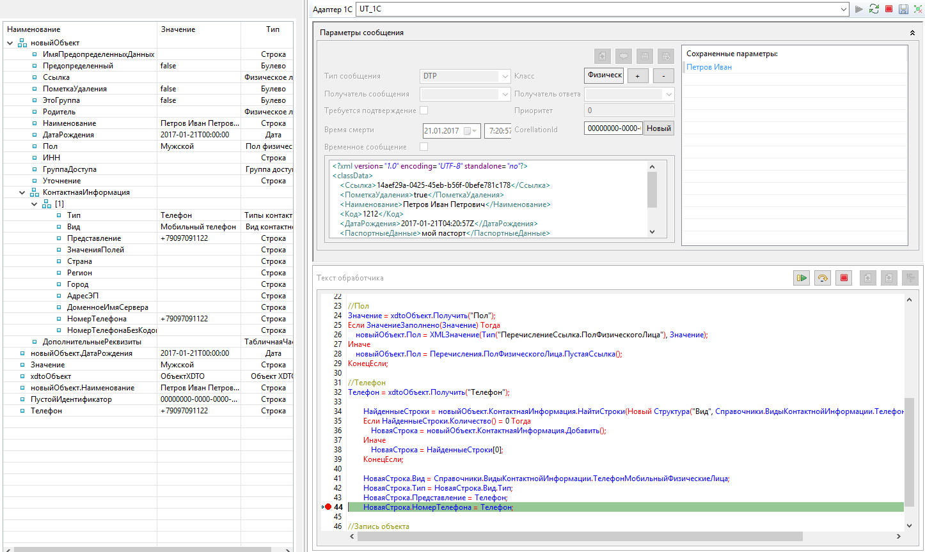Collapse the новыйОбъект tree node
Image resolution: width=925 pixels, height=552 pixels.
coord(10,43)
